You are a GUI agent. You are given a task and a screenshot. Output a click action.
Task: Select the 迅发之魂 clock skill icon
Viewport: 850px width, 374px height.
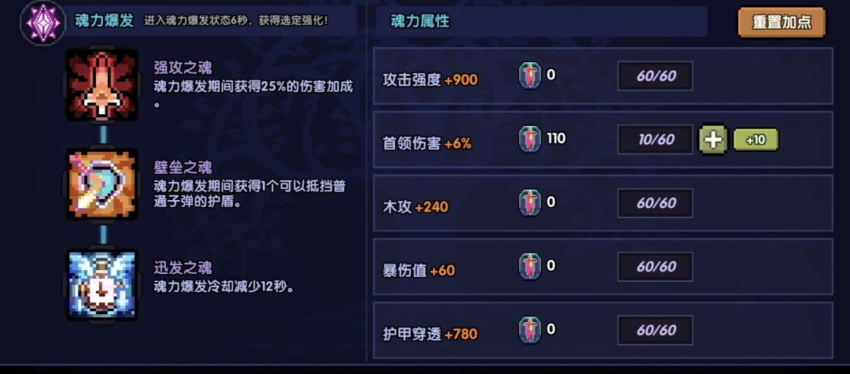(x=102, y=285)
